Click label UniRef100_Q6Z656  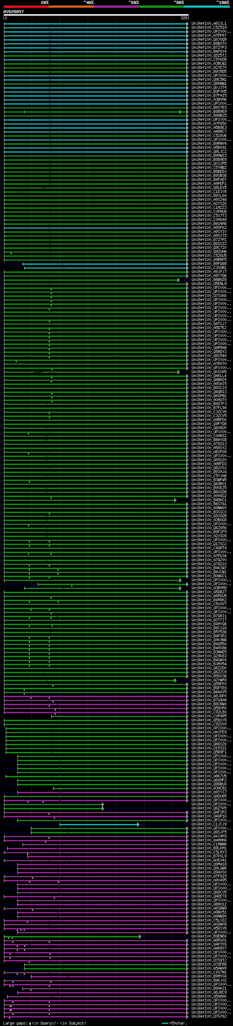coord(209,528)
